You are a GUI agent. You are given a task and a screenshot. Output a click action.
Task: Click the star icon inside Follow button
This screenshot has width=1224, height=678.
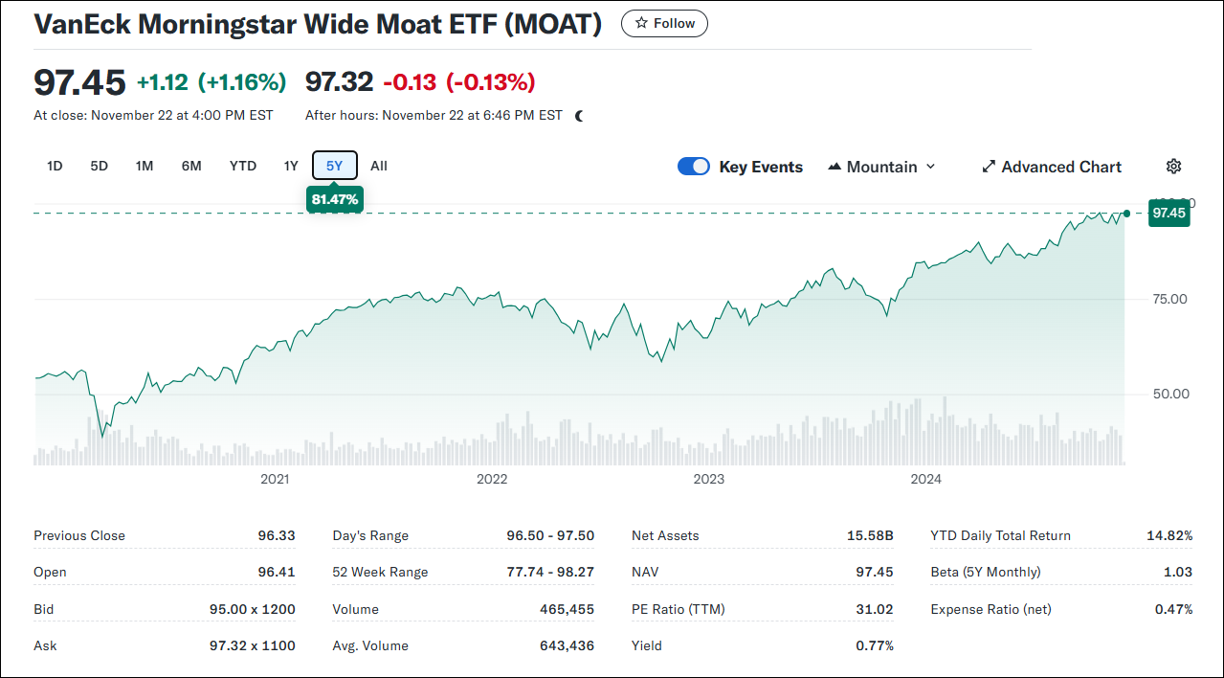[640, 23]
